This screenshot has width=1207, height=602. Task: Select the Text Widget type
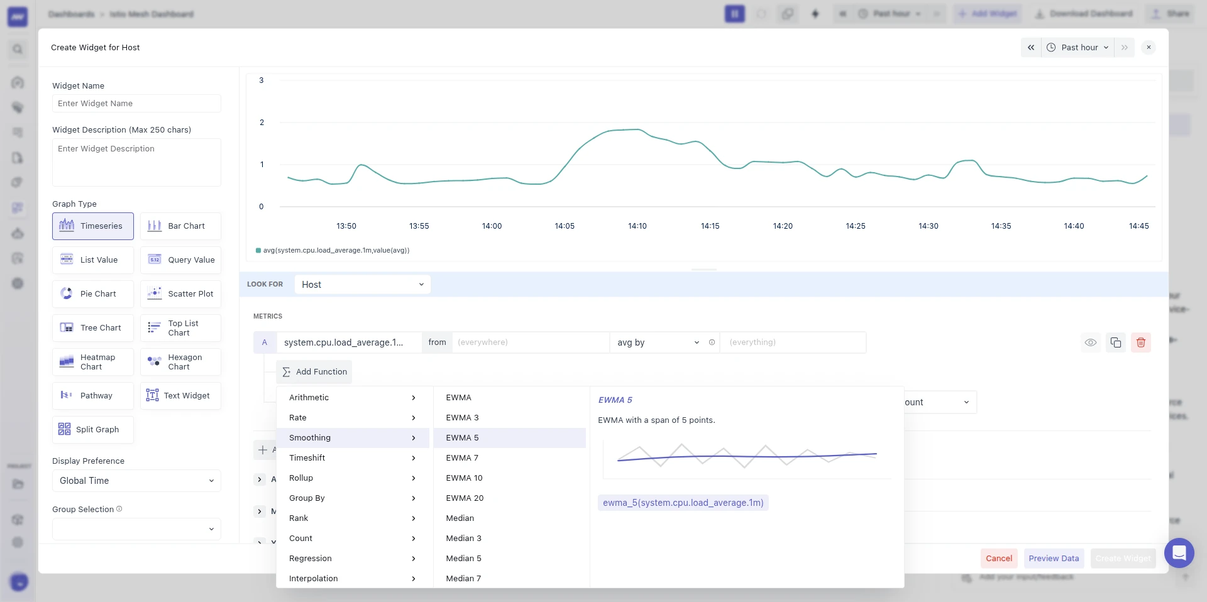180,396
